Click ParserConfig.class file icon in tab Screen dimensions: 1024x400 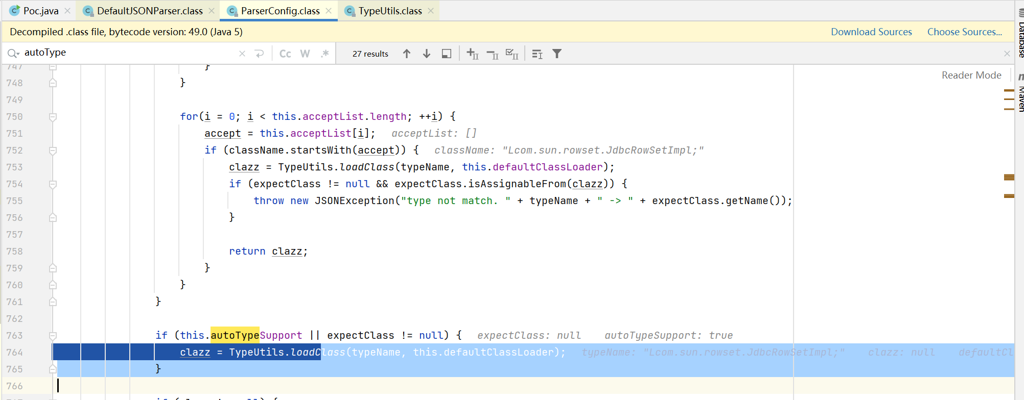[x=232, y=11]
